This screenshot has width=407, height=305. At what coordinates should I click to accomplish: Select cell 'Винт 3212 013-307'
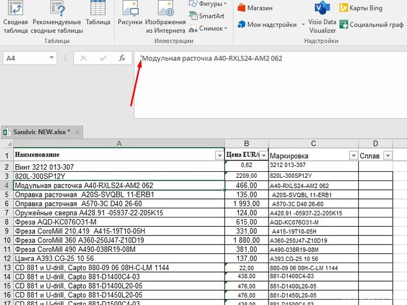(x=119, y=167)
